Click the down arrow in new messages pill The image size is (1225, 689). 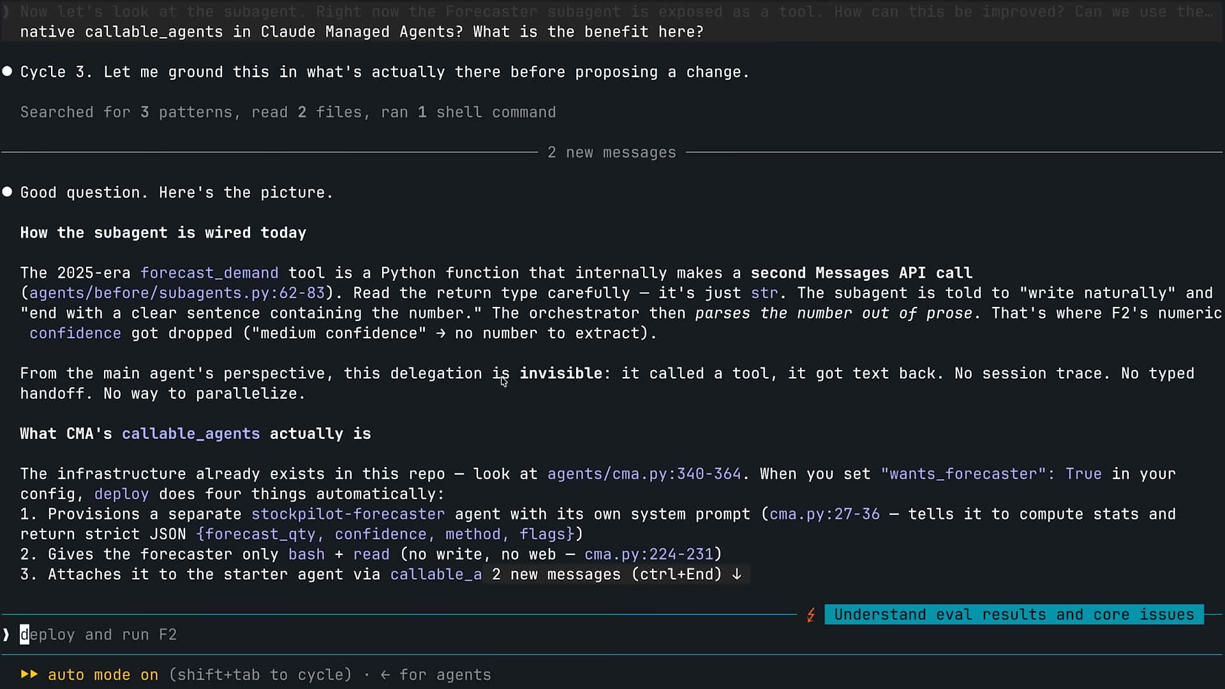tap(737, 574)
